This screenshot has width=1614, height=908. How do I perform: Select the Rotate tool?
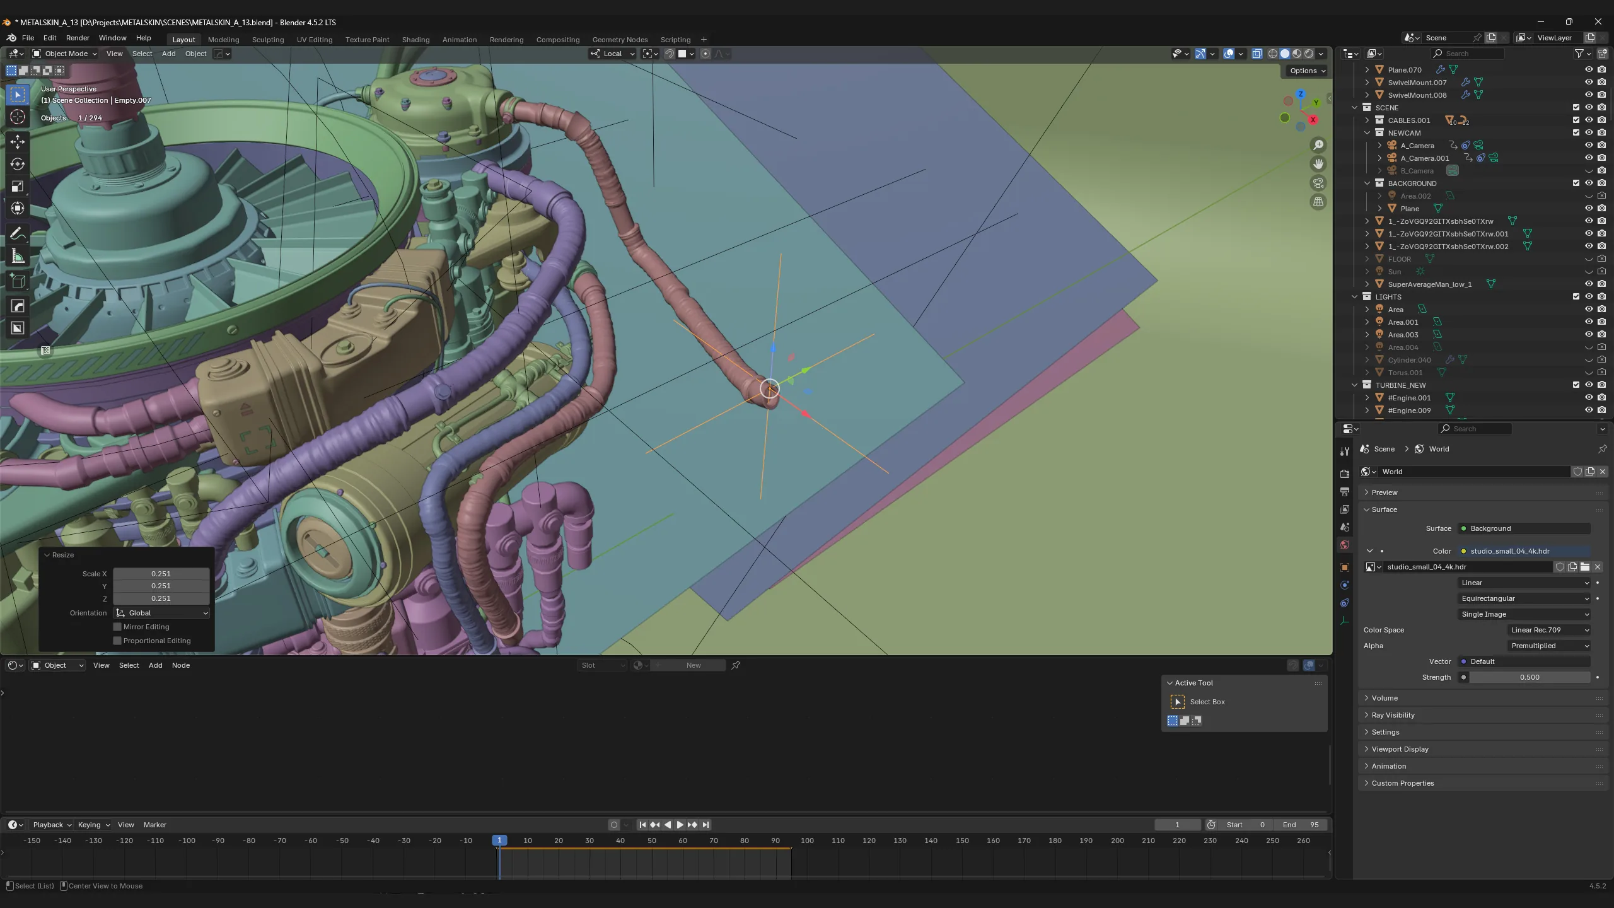pyautogui.click(x=18, y=163)
